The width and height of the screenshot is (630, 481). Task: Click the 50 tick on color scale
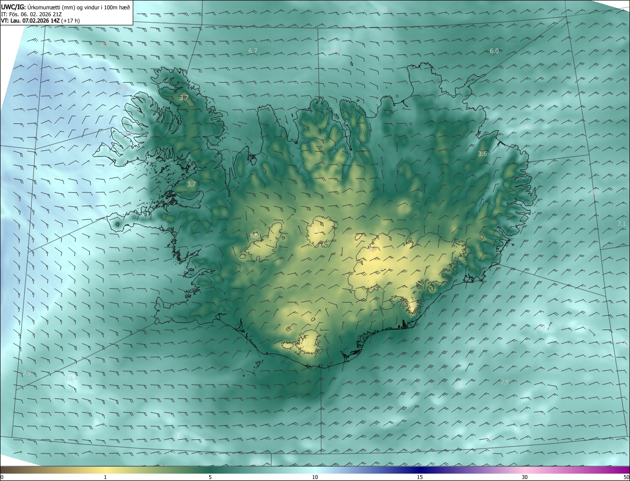point(626,477)
